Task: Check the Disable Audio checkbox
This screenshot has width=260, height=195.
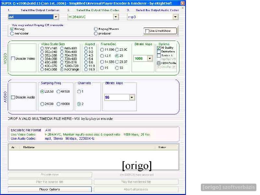Action: [13, 97]
